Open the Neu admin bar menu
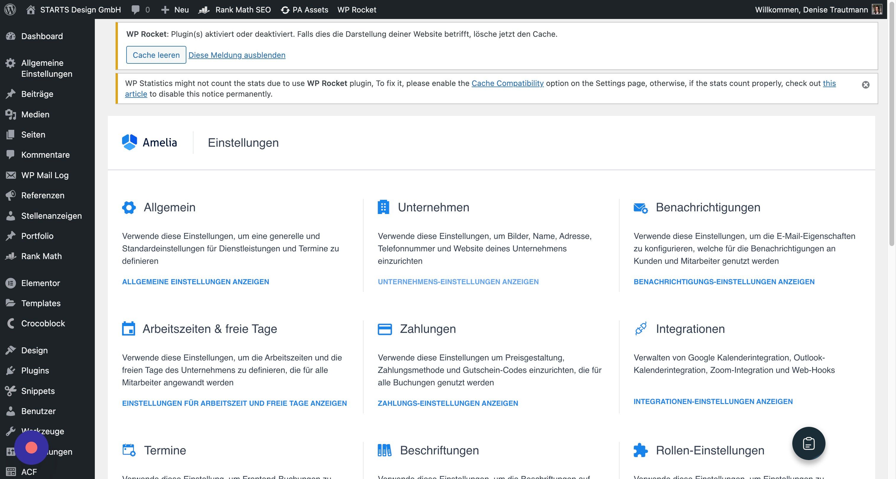The height and width of the screenshot is (479, 896). click(x=175, y=10)
